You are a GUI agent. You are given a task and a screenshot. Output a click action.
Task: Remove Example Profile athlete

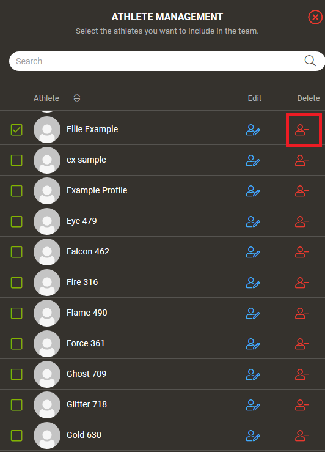point(302,191)
